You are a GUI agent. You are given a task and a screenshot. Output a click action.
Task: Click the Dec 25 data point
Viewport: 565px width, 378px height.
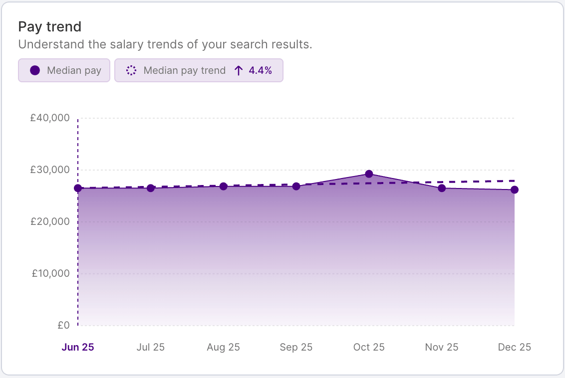[x=514, y=189]
